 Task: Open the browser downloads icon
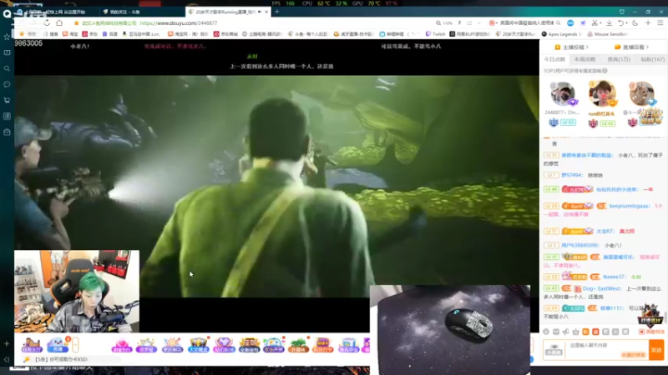click(x=610, y=23)
